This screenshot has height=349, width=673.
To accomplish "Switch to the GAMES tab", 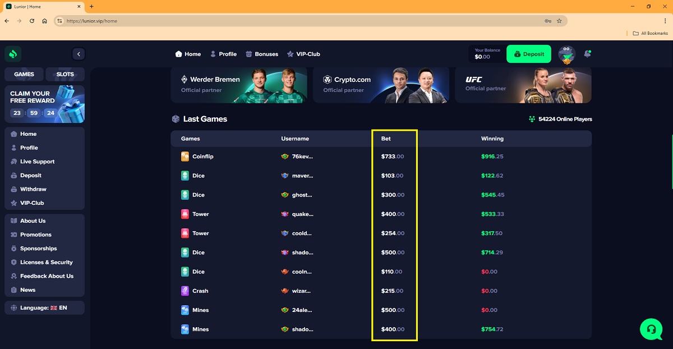I will (x=24, y=74).
